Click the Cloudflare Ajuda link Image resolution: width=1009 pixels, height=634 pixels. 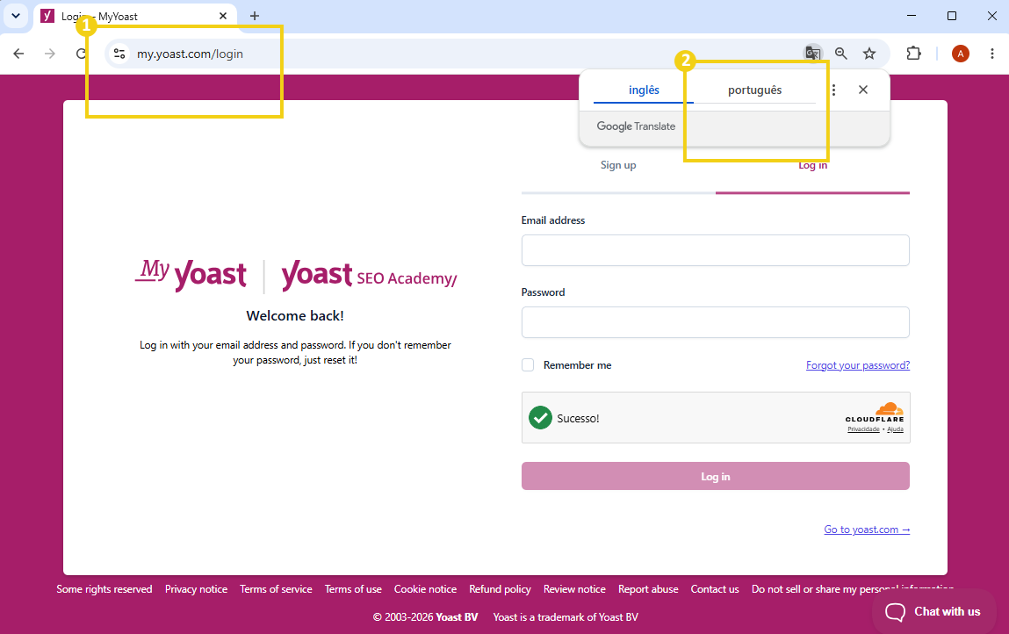click(x=895, y=429)
